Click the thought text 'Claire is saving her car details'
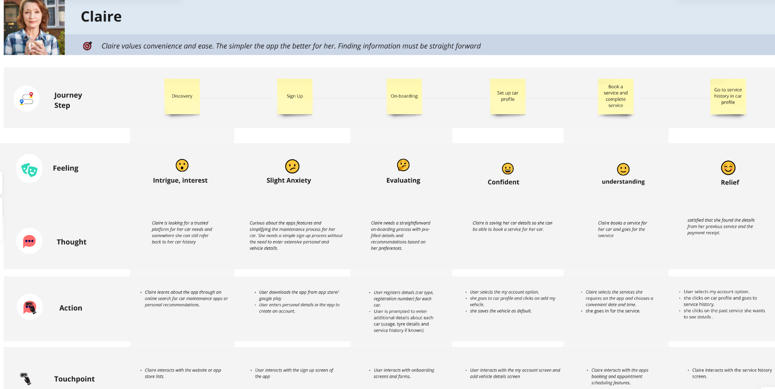Screen dimensions: 775x389 [512, 226]
